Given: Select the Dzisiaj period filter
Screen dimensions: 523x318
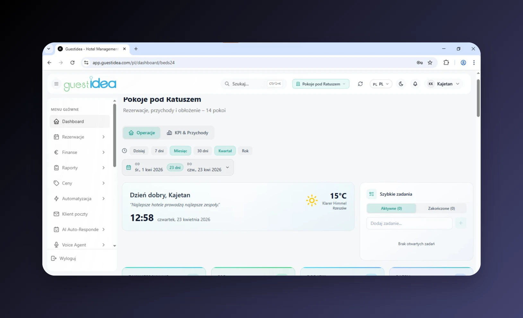Looking at the screenshot, I should [139, 151].
